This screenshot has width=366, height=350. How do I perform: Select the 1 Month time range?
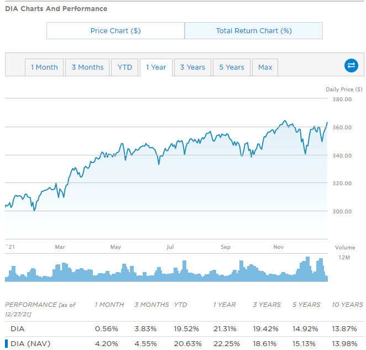(44, 67)
